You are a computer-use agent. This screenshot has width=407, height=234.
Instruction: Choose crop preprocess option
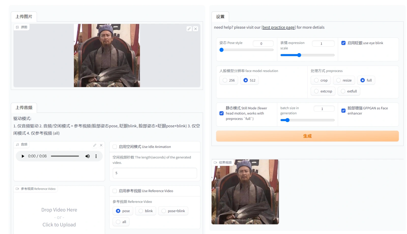(x=321, y=80)
